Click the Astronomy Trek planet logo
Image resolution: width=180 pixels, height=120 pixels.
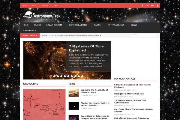click(29, 15)
